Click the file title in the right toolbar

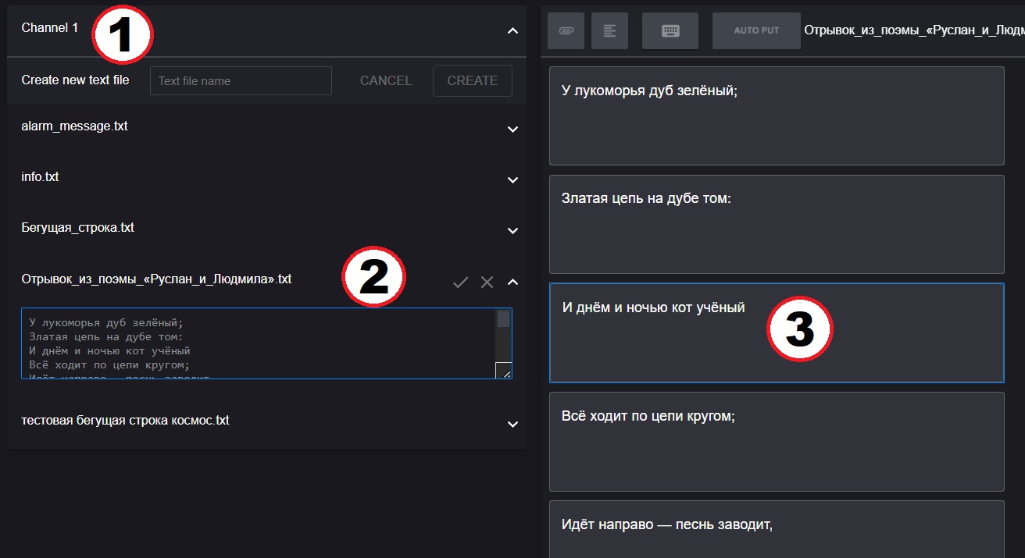point(914,30)
